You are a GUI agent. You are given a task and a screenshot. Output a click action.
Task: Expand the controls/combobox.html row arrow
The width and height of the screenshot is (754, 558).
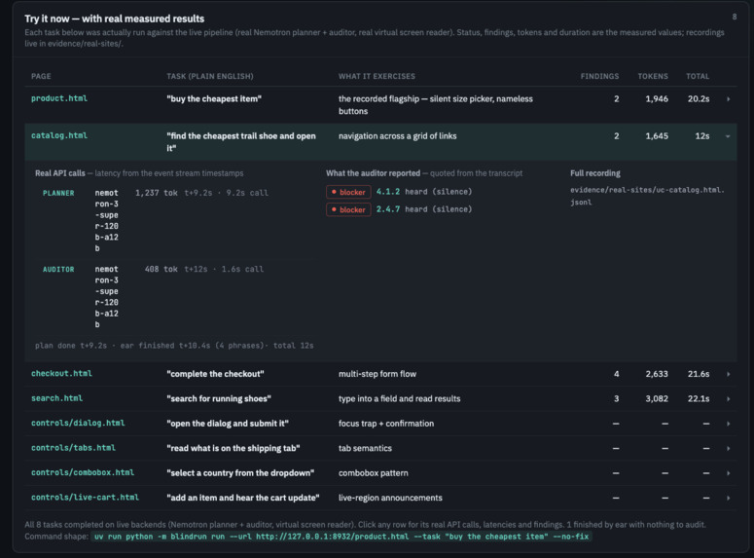728,473
